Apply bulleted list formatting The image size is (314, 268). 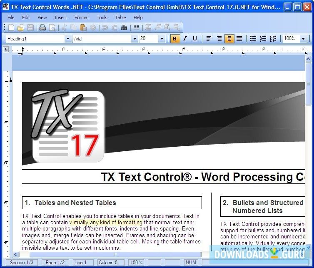pyautogui.click(x=253, y=38)
